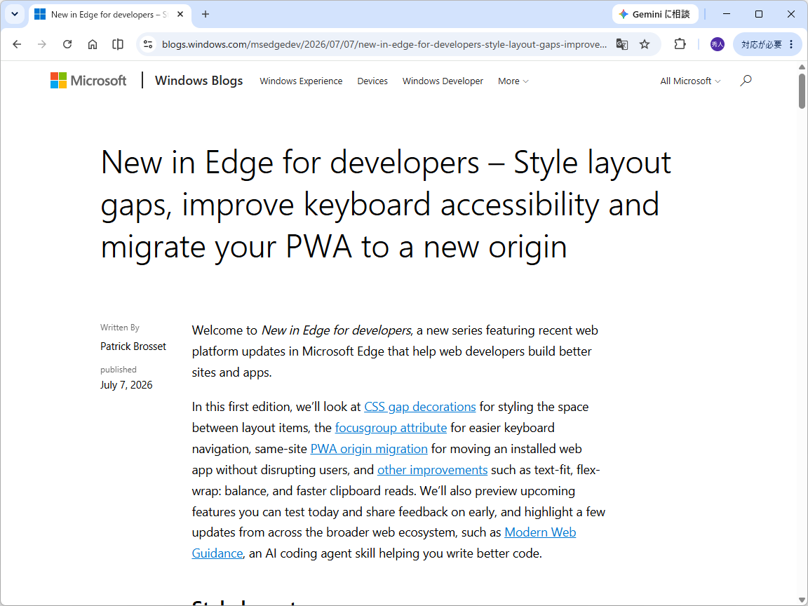
Task: Click the vertical scrollbar thumb
Action: pos(802,90)
